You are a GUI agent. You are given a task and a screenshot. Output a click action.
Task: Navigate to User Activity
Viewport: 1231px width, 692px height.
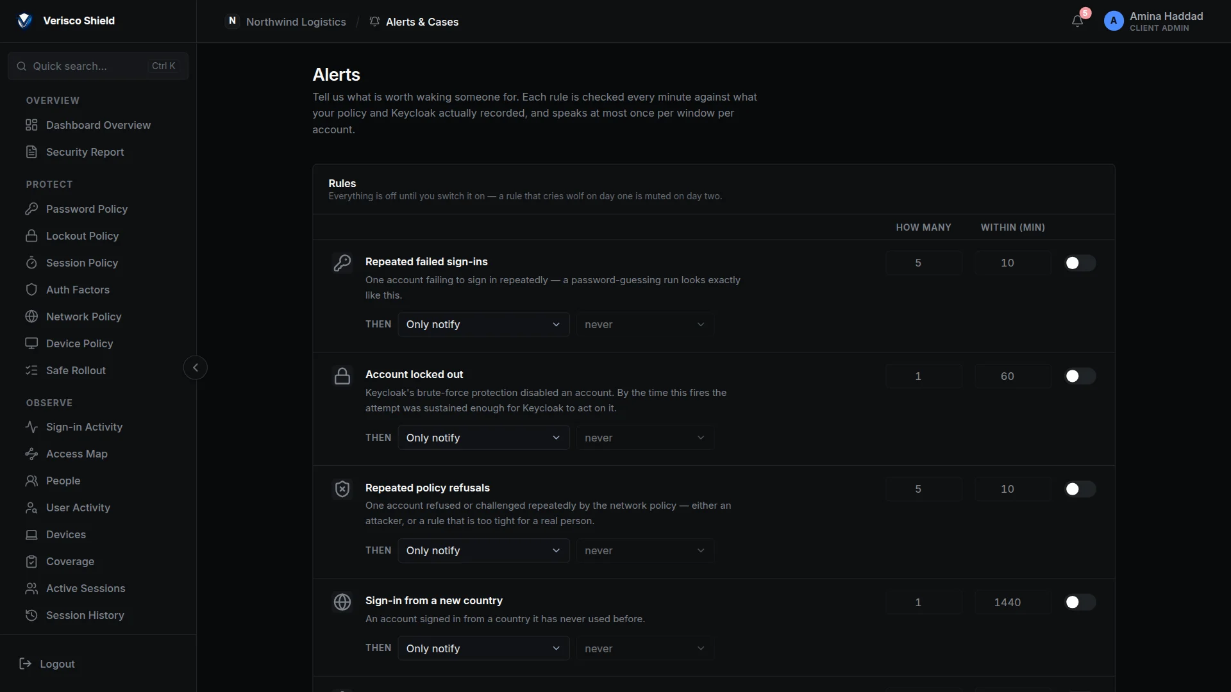click(78, 507)
